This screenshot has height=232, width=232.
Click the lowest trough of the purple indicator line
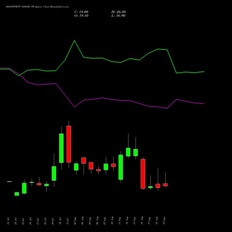click(167, 108)
